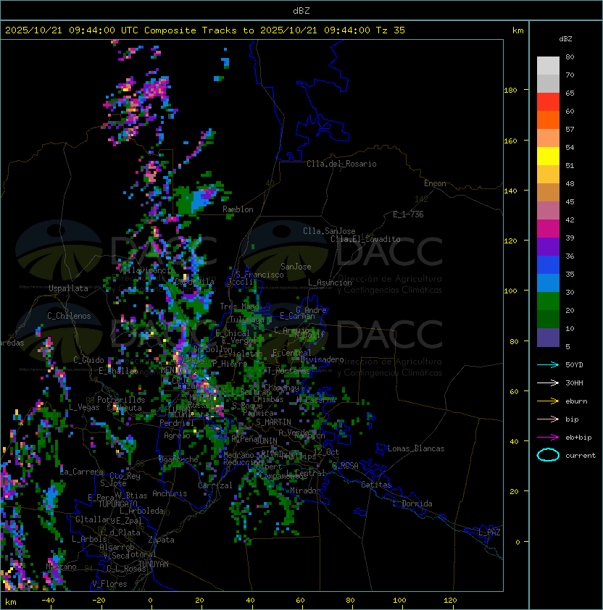
Task: Click the cyan 'current' ellipse in the legend
Action: pos(548,455)
